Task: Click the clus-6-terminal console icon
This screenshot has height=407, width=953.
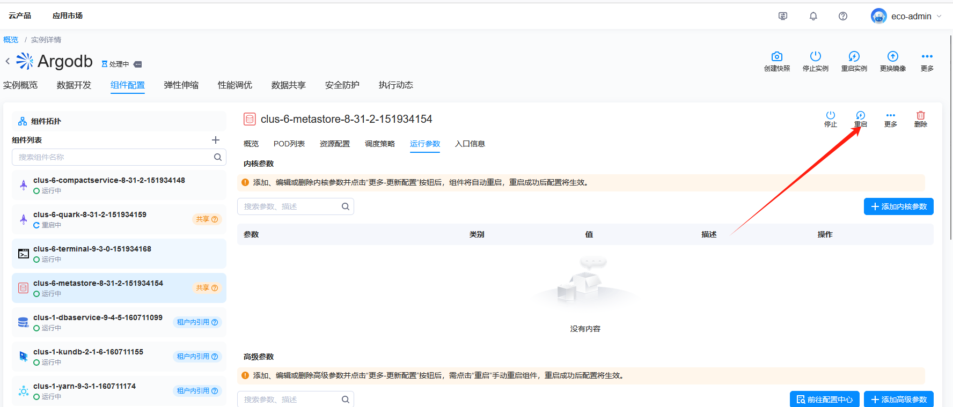Action: point(24,254)
